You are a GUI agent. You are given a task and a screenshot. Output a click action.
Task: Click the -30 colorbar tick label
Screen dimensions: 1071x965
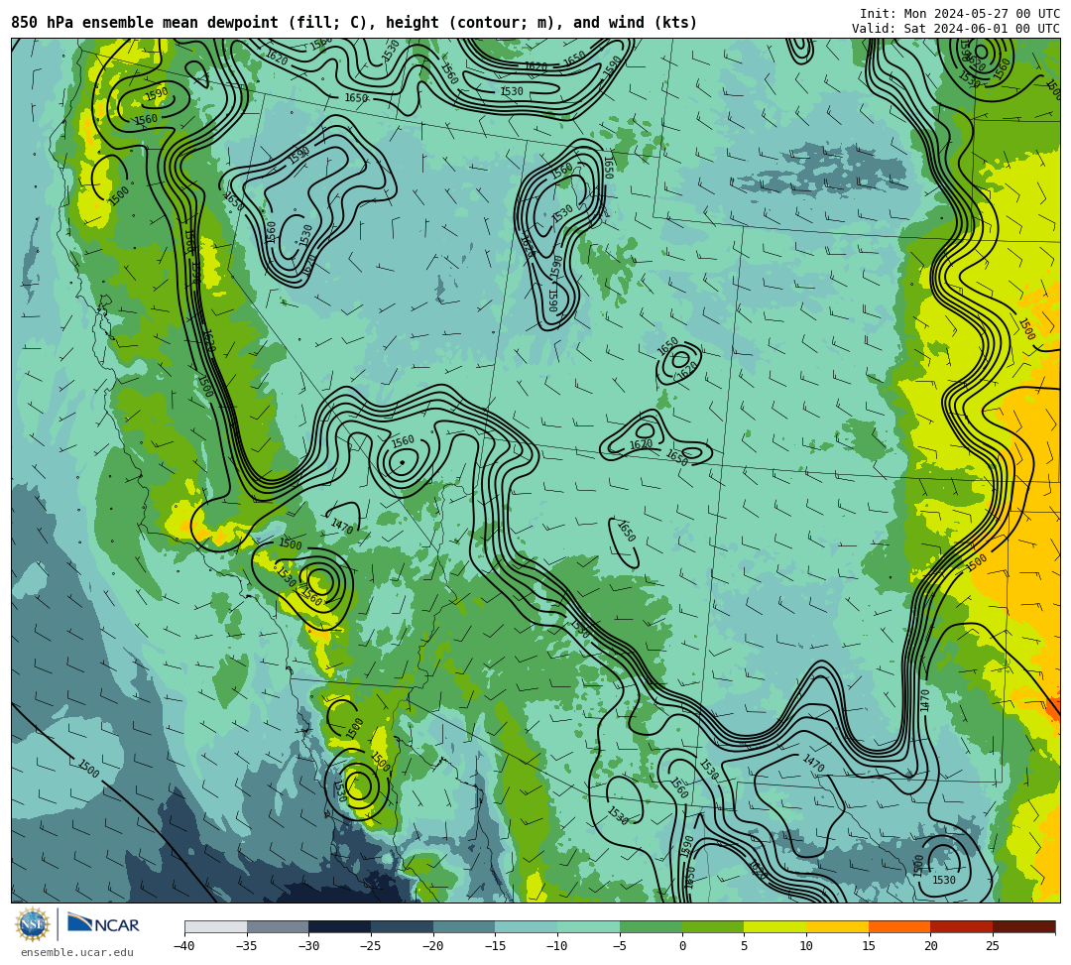[x=308, y=946]
